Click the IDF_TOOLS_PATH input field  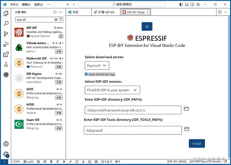pos(133,130)
